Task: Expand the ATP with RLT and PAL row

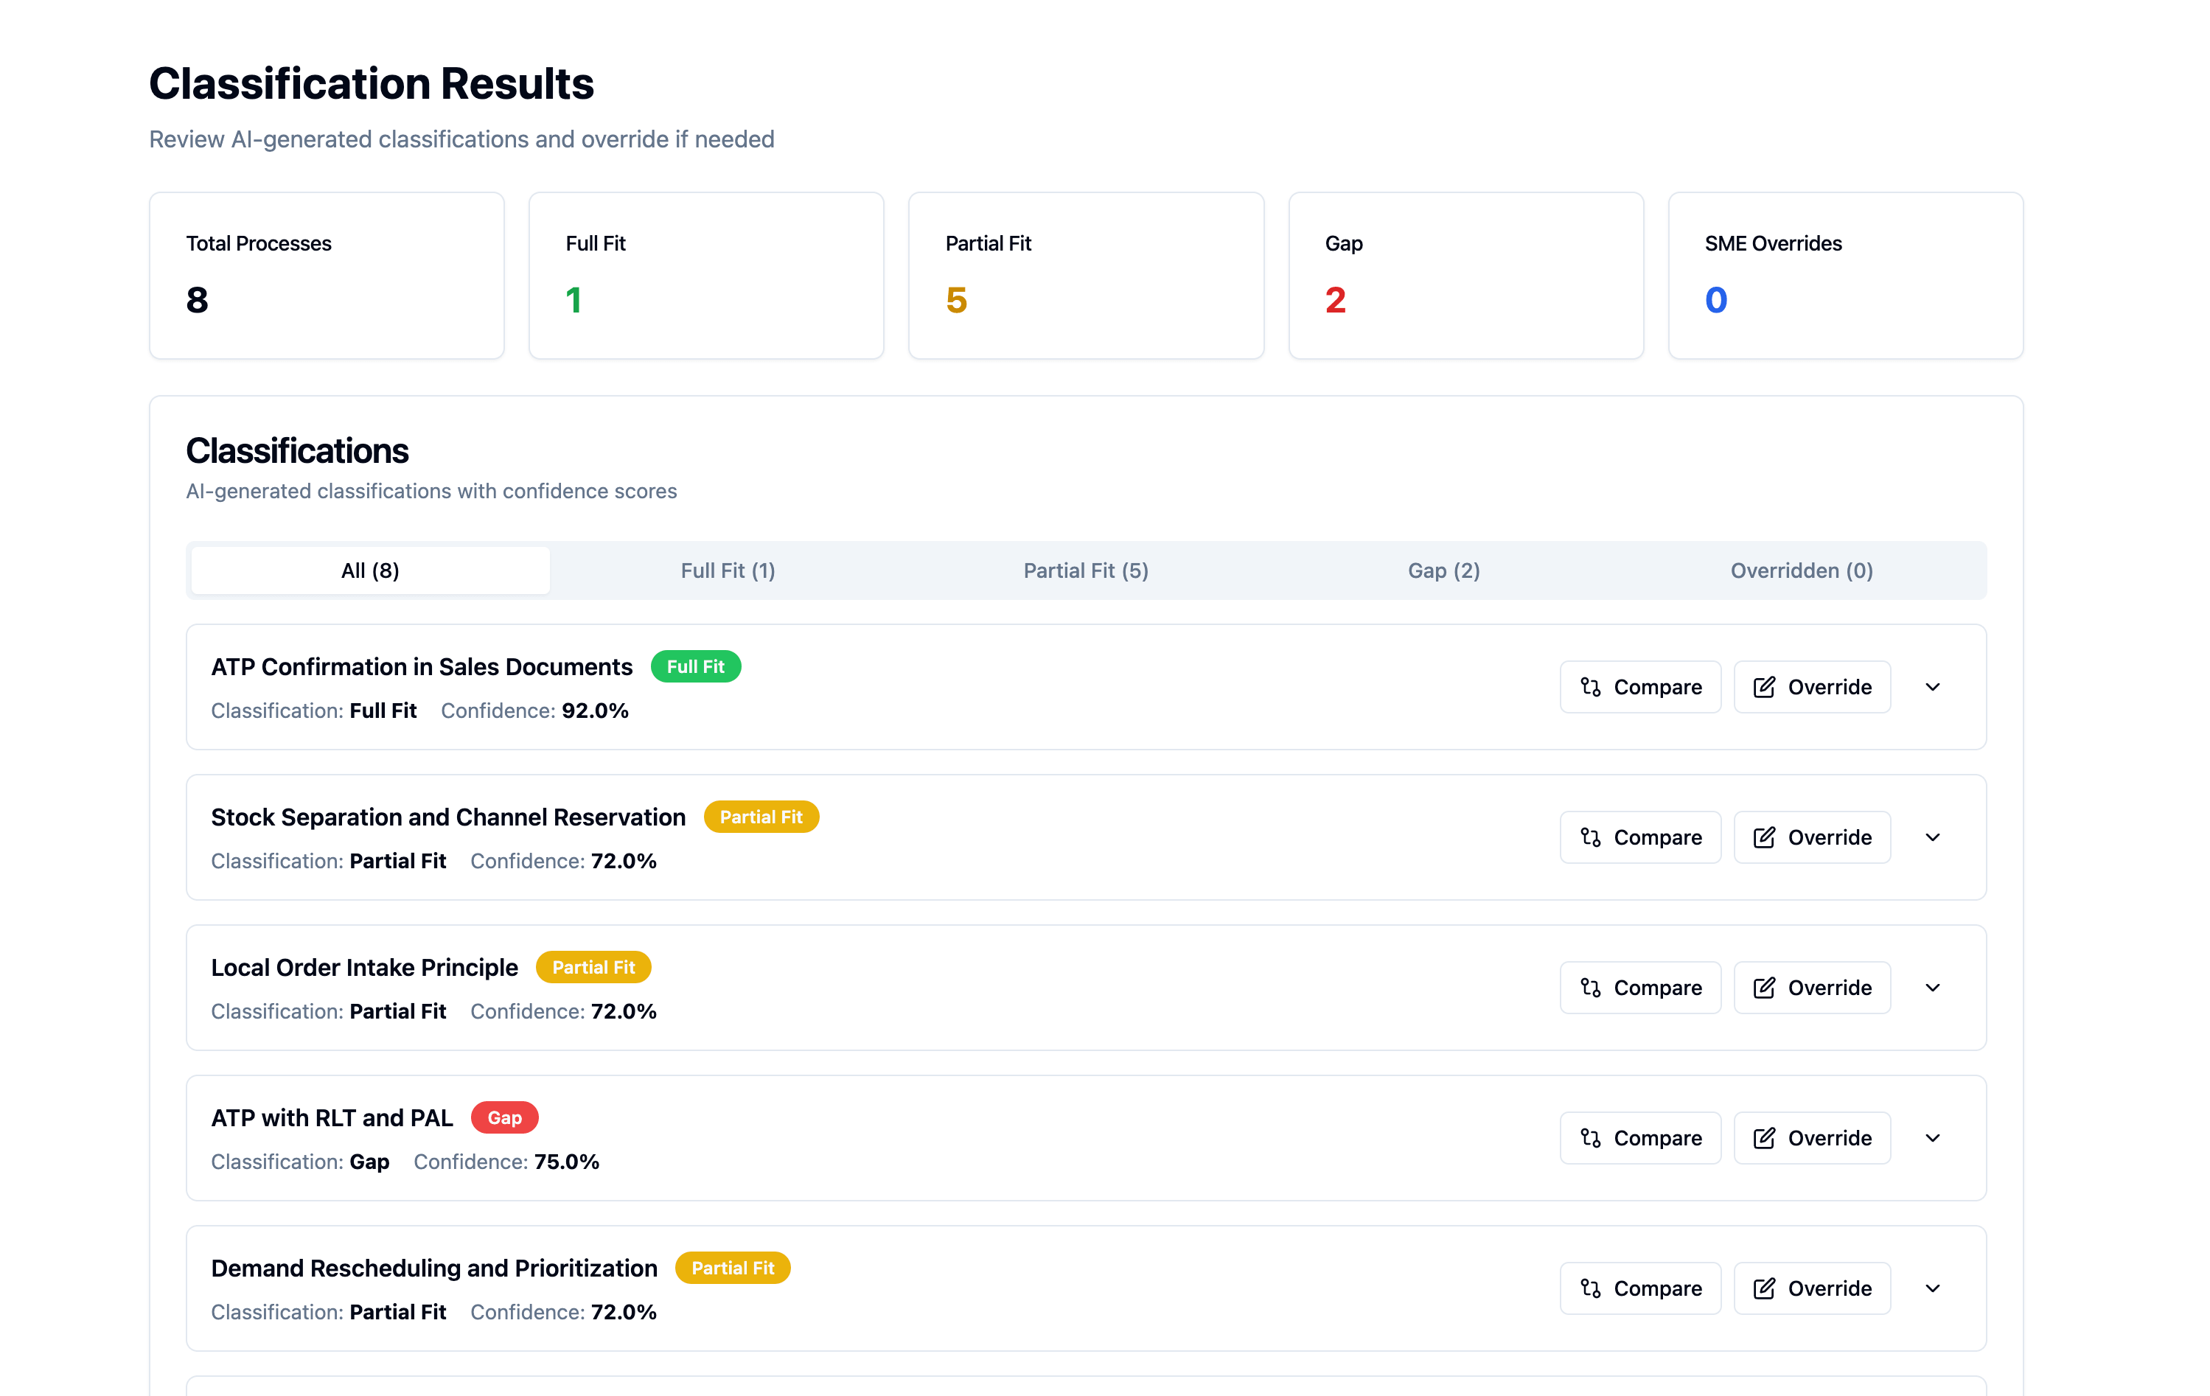Action: pos(1933,1138)
